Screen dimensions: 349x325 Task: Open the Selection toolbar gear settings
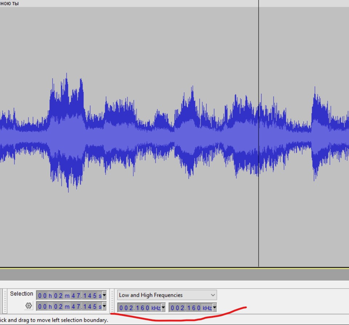pyautogui.click(x=29, y=306)
